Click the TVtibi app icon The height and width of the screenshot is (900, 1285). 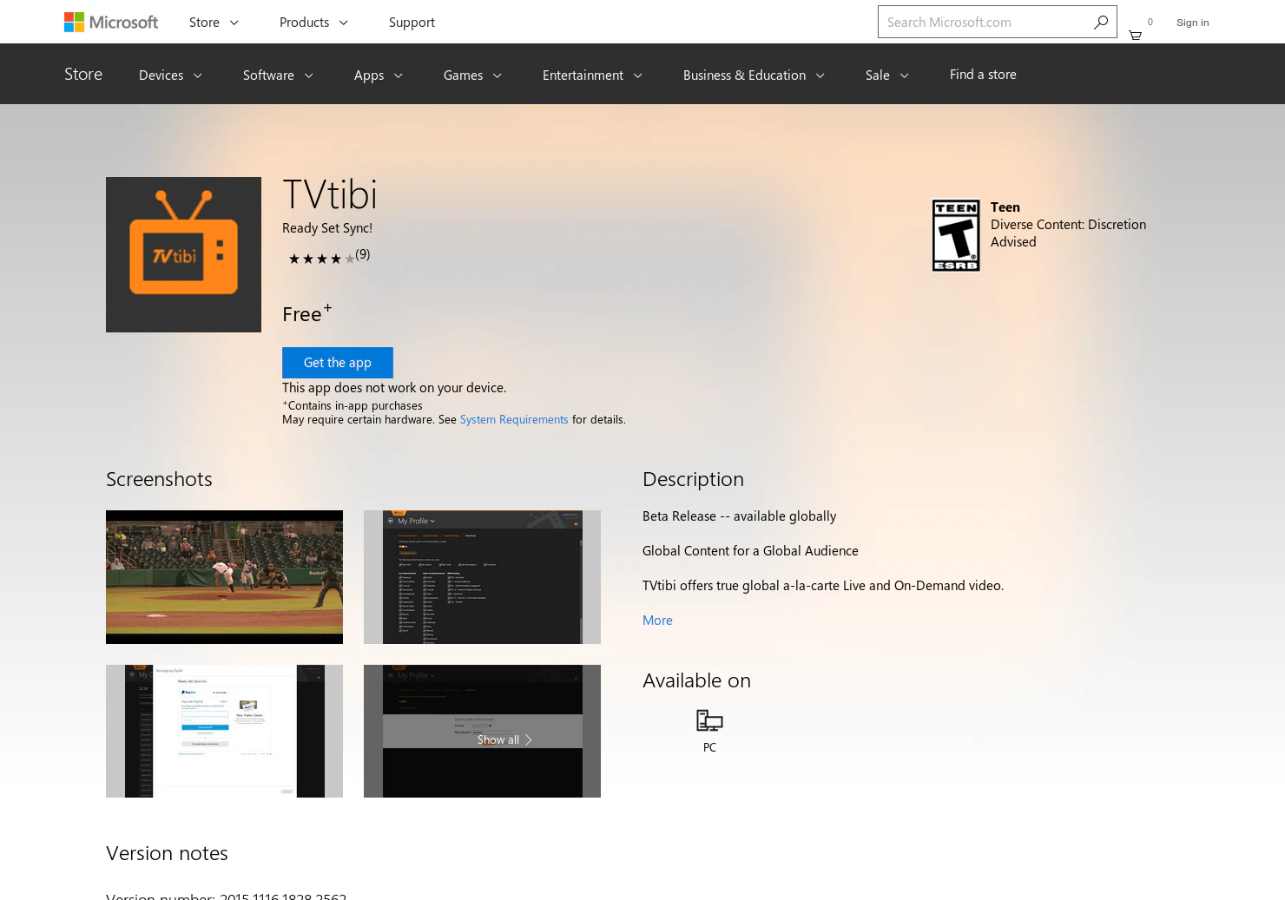pyautogui.click(x=183, y=254)
